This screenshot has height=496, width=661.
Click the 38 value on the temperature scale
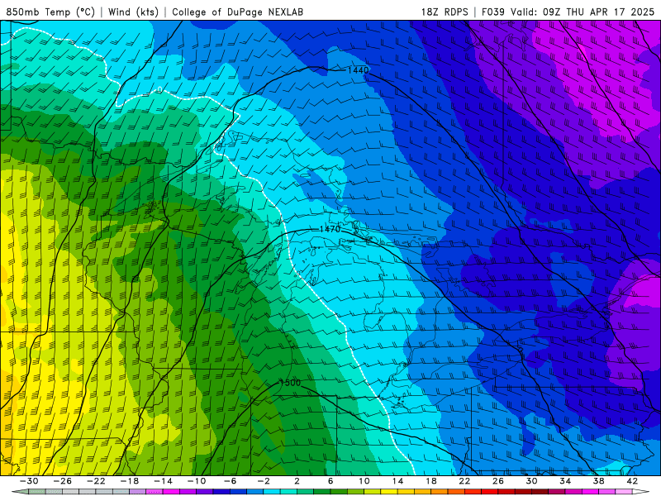[598, 481]
